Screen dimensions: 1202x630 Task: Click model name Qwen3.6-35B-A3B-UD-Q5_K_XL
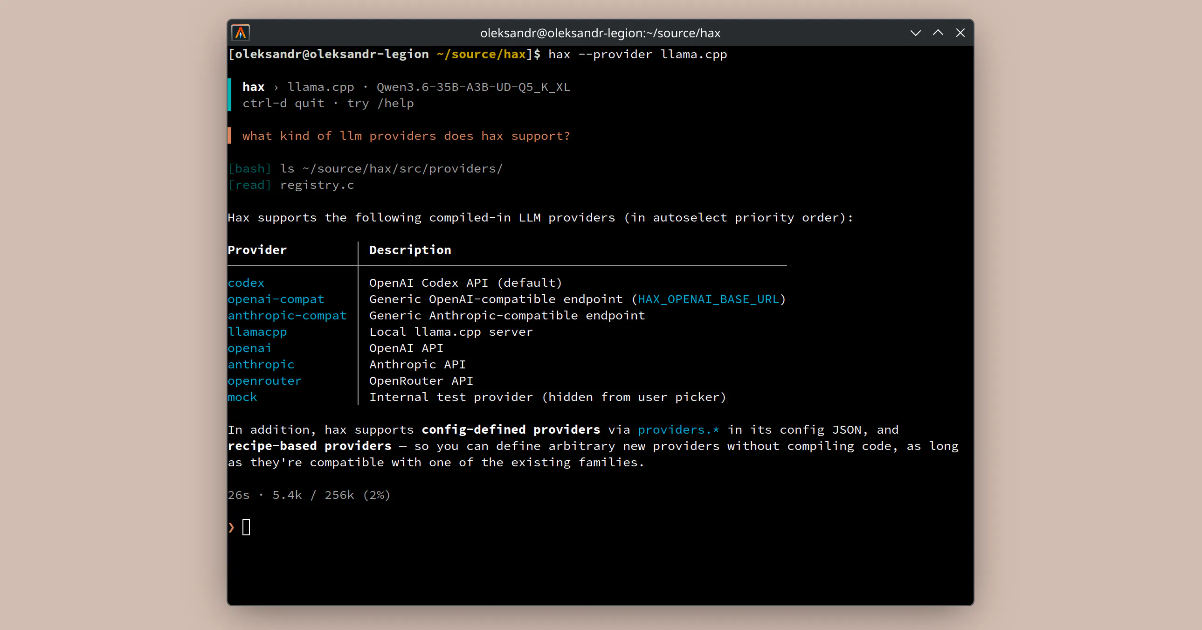[473, 87]
